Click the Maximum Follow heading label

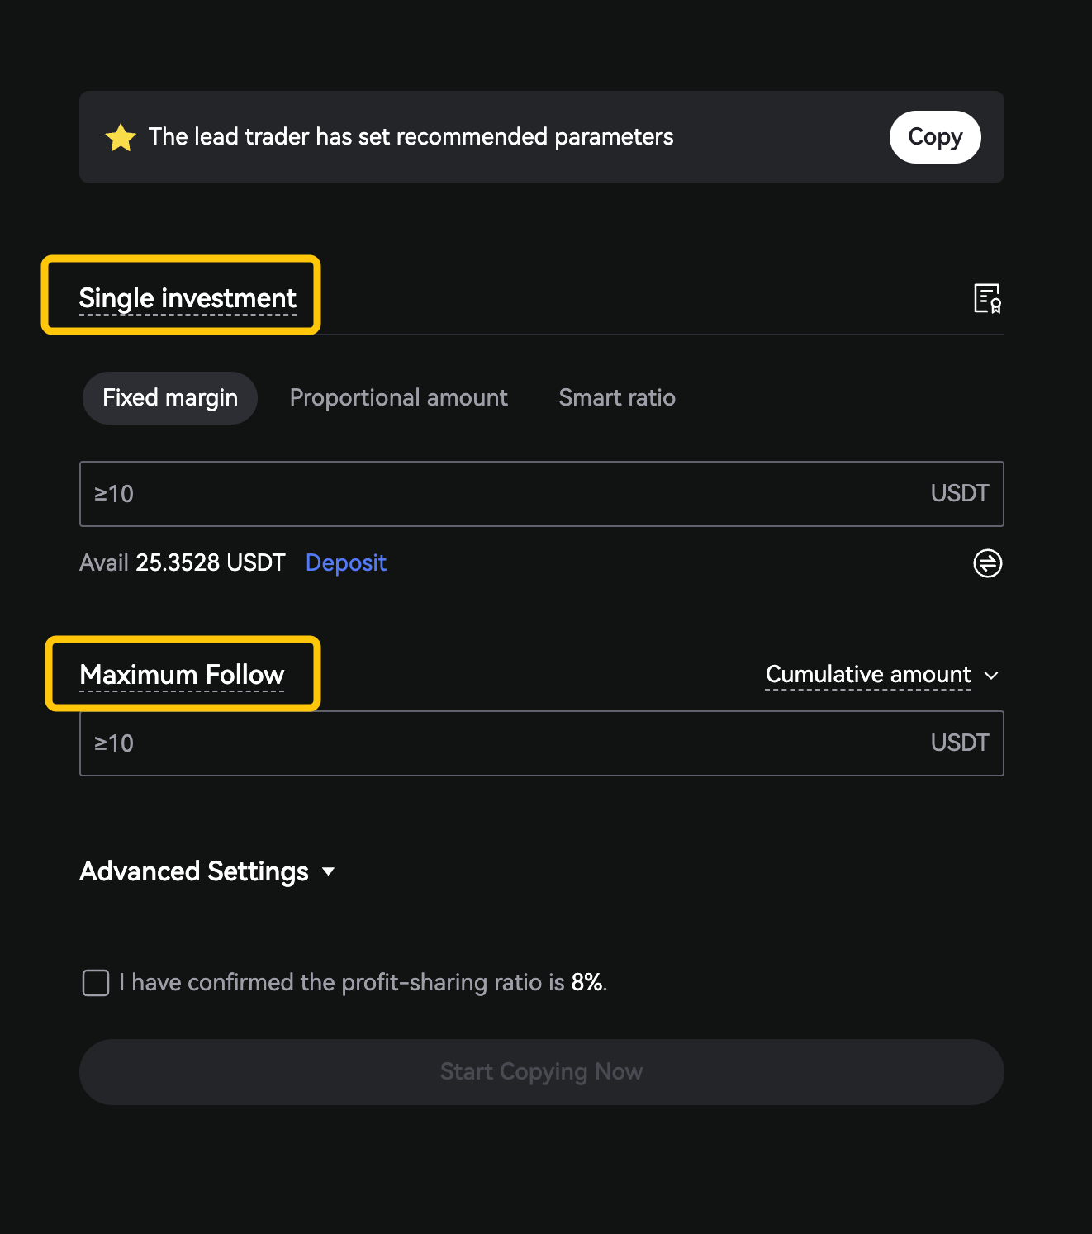182,675
